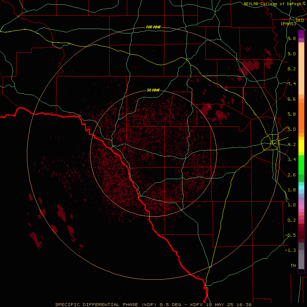Pick the dark purple top color bar segment
The image size is (307, 307).
(301, 34)
